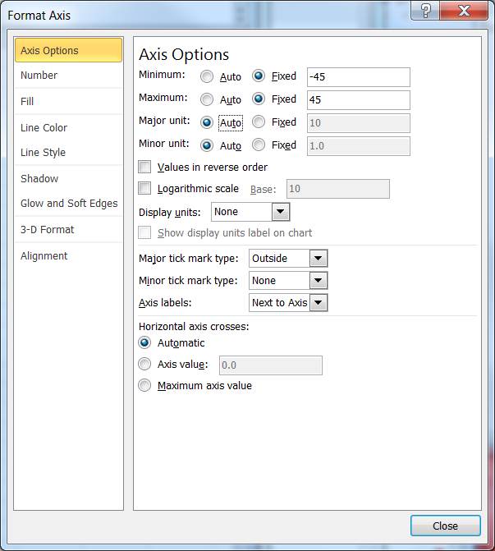
Task: Open the Axis labels dropdown
Action: tap(319, 303)
